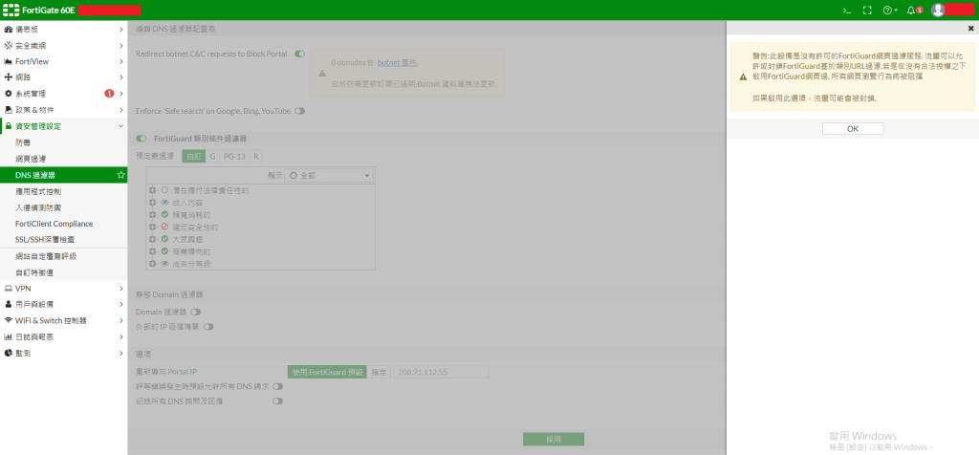Image resolution: width=979 pixels, height=455 pixels.
Task: Click the 網路 network icon
Action: [x=8, y=77]
